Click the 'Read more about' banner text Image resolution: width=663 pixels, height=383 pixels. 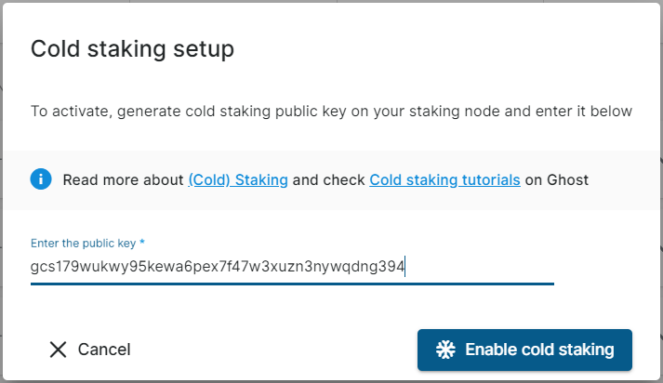123,179
